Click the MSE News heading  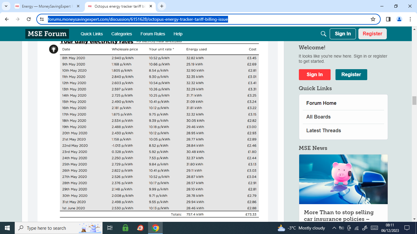click(313, 148)
